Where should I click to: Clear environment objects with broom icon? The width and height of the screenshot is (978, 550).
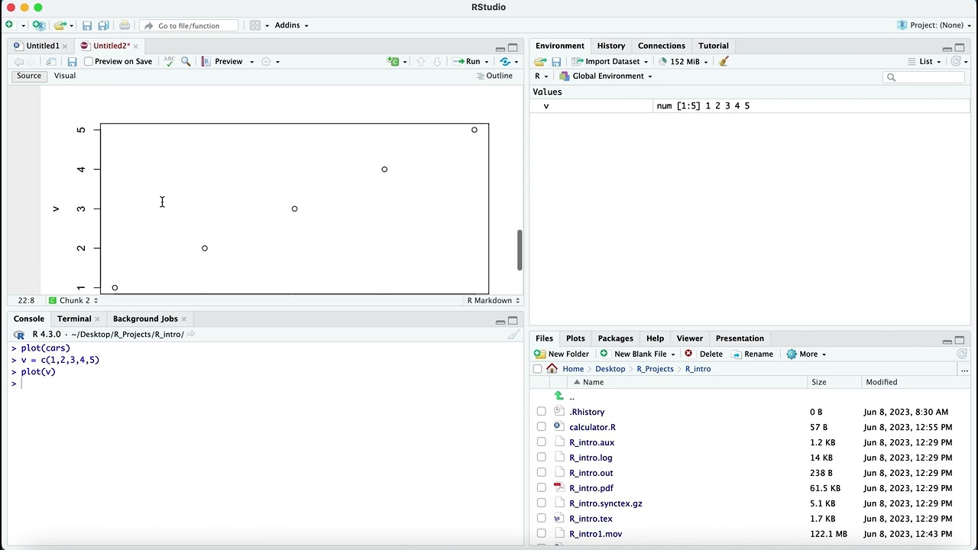point(724,61)
